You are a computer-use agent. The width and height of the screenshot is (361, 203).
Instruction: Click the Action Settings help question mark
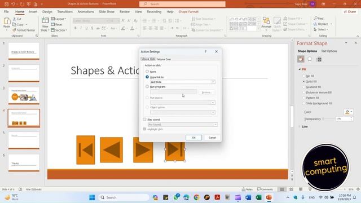(205, 51)
